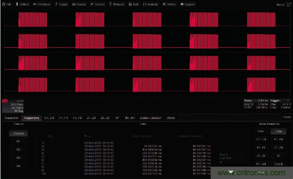This screenshot has width=293, height=179.
Task: Open the Measure menu
Action: click(116, 4)
